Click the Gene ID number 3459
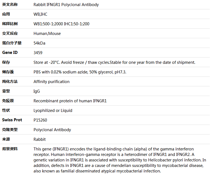 38,53
